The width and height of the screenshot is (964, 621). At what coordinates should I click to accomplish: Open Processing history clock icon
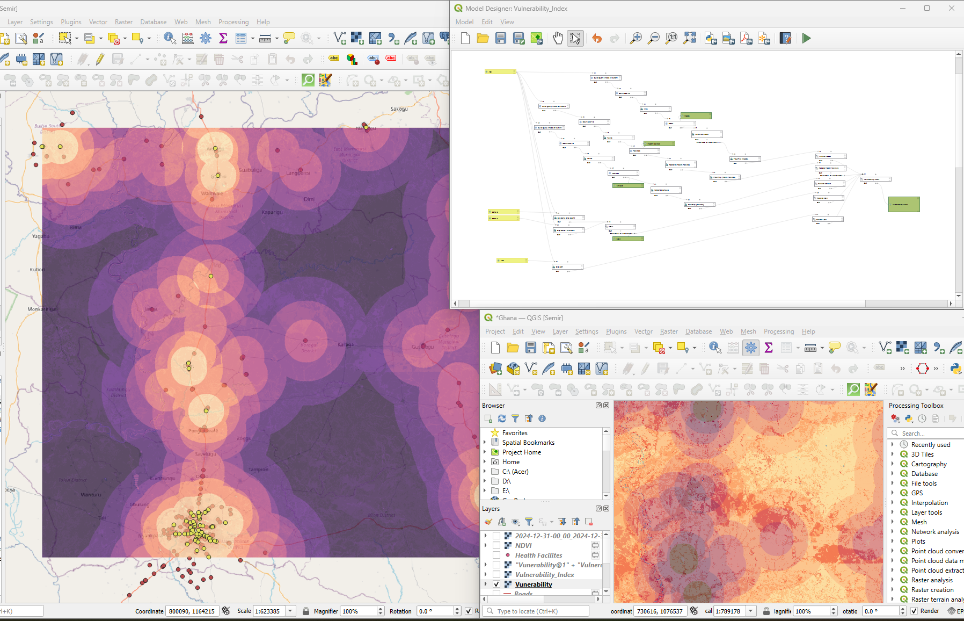tap(922, 418)
